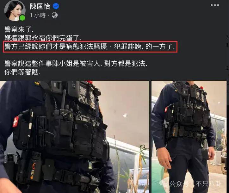Click the last line '你們等著瞧.'
The height and width of the screenshot is (193, 229).
coord(22,72)
